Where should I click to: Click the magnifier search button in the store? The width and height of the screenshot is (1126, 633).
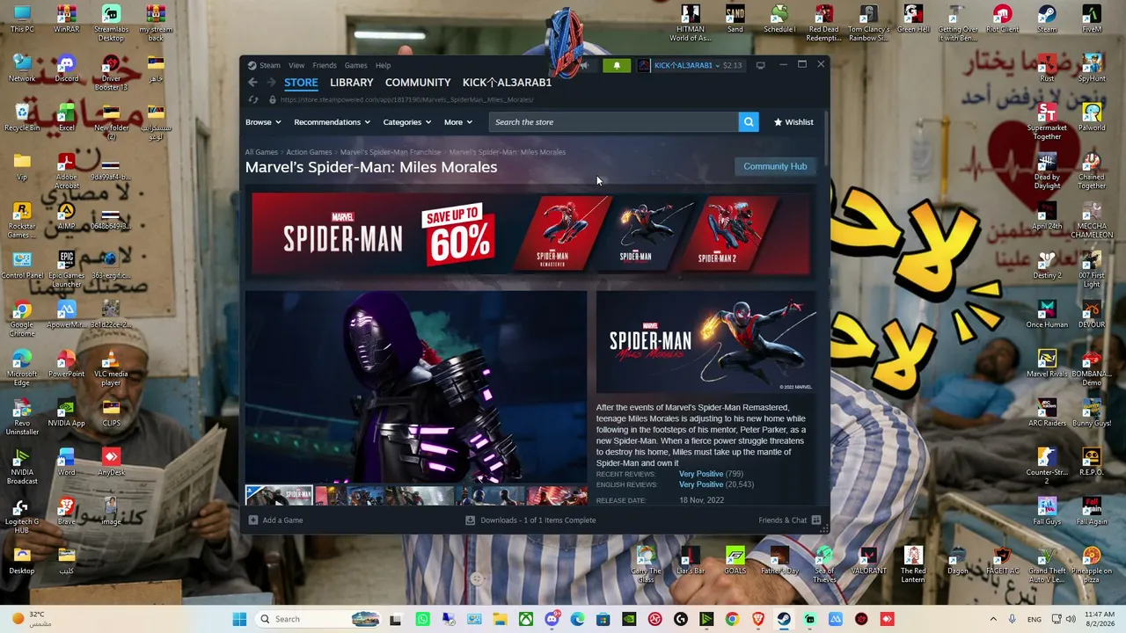coord(749,122)
